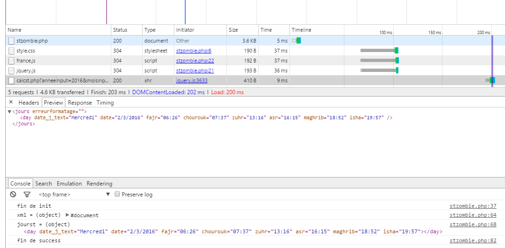Image resolution: width=505 pixels, height=248 pixels.
Task: Open the stzombie.php:64 console source link
Action: pyautogui.click(x=473, y=215)
